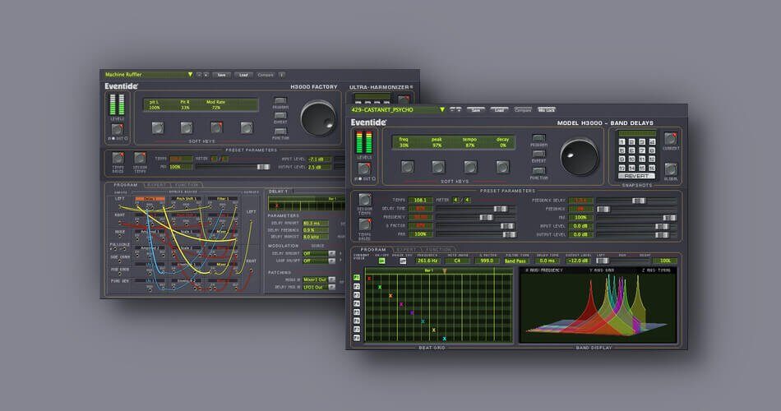
Task: Enable the Tempo Based button in Band Delays
Action: tap(364, 224)
